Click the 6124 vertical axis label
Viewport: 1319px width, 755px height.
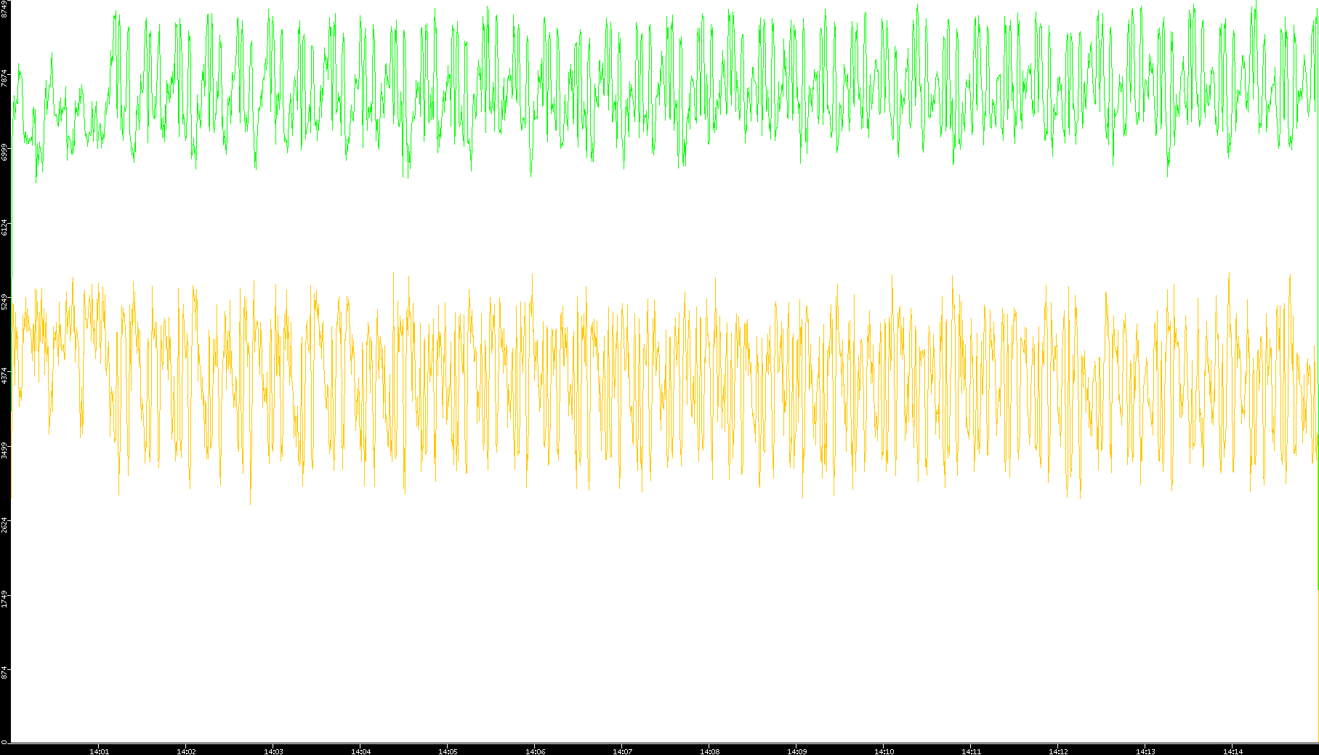tap(5, 227)
